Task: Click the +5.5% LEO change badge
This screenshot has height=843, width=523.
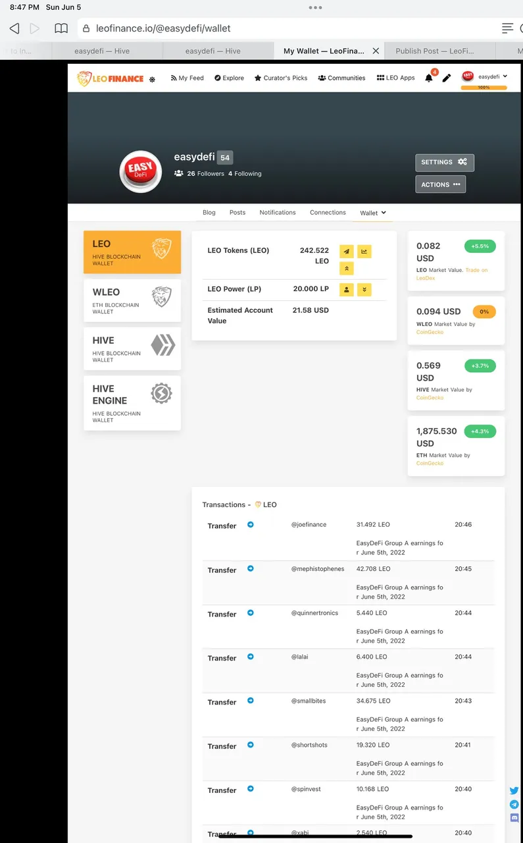Action: point(480,246)
